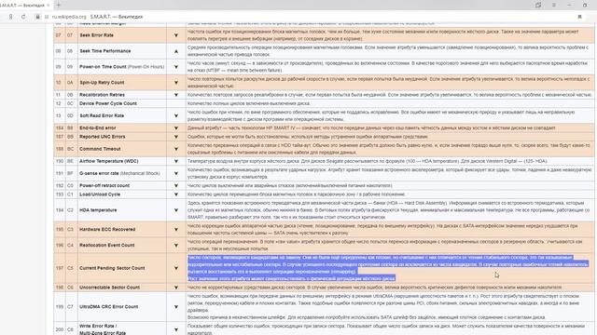597x335 pixels.
Task: Click the Reallocation Event Count attribute name
Action: click(107, 245)
